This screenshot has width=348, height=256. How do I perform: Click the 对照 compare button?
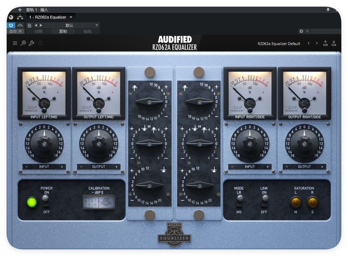38,31
